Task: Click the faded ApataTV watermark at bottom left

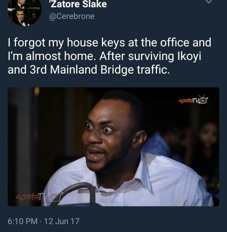Action: (38, 197)
